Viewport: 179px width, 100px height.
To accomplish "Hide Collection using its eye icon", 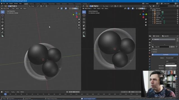I will (178, 10).
